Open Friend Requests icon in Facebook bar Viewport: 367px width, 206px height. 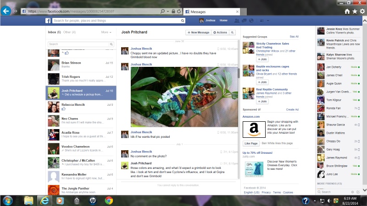click(x=237, y=21)
